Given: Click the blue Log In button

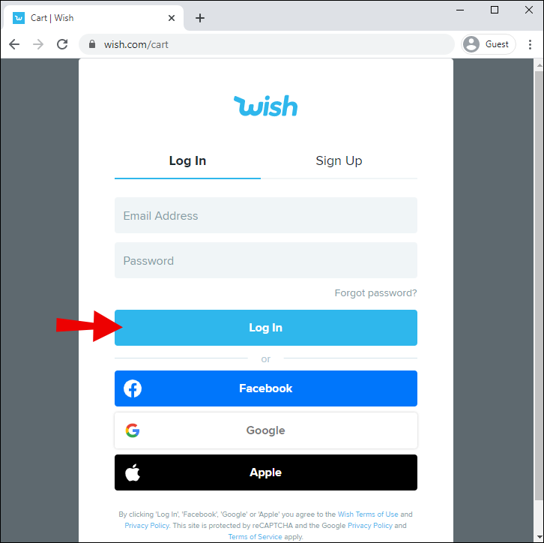Looking at the screenshot, I should pyautogui.click(x=266, y=328).
